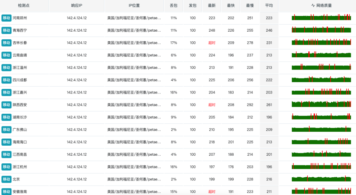Click the 移动 badge beside 北京
356x195 pixels.
(x=6, y=179)
